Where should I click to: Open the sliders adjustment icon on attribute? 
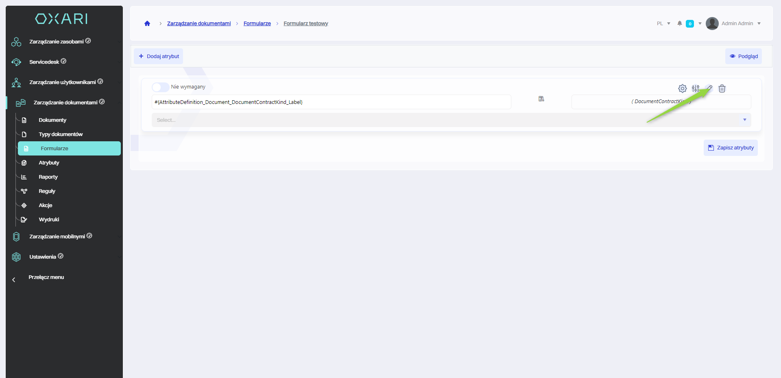(x=696, y=89)
